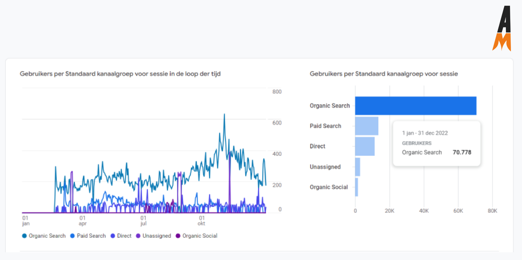Click the Organic Social legend dot

tap(178, 236)
